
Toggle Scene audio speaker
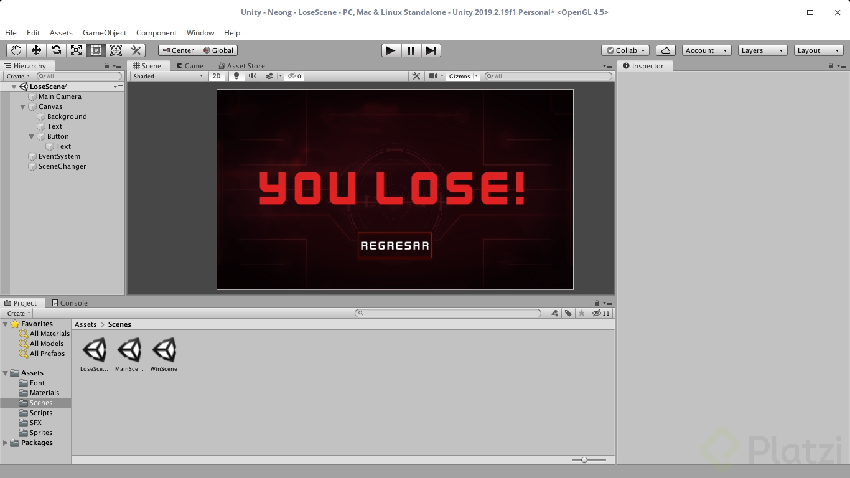coord(253,76)
